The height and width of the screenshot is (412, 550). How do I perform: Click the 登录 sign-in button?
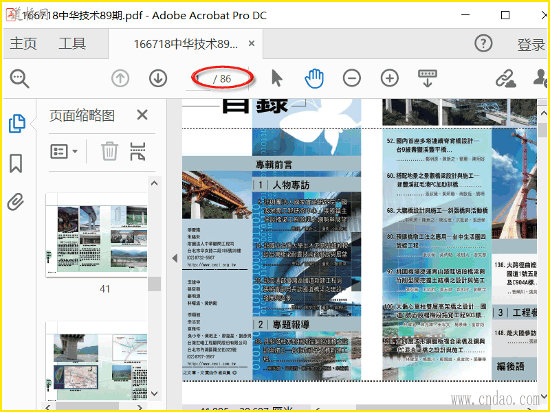click(x=531, y=45)
